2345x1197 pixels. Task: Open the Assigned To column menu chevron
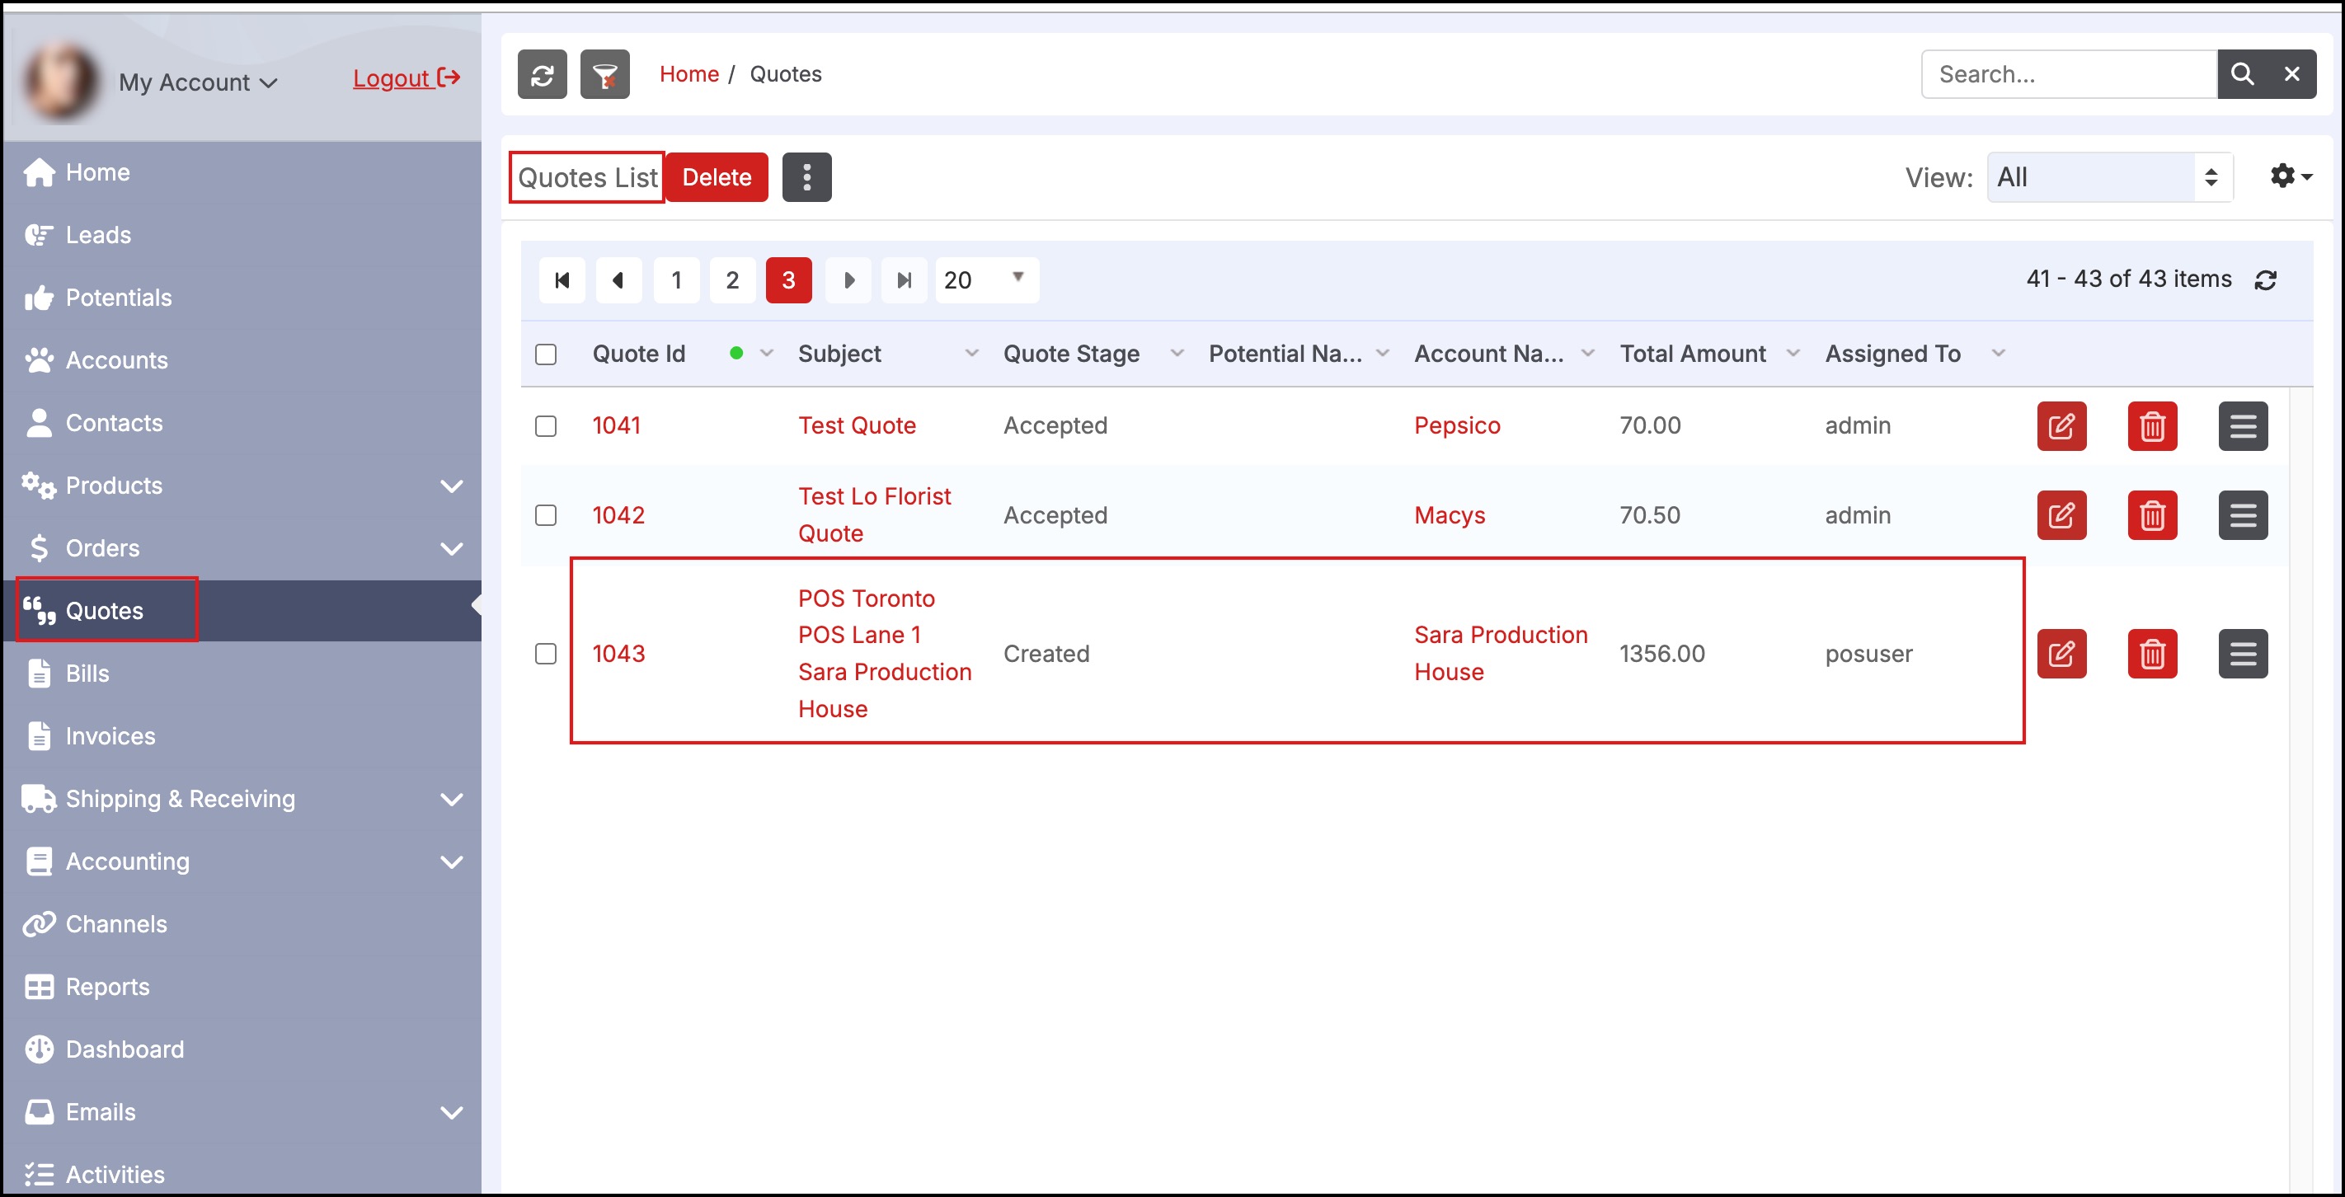click(1999, 353)
